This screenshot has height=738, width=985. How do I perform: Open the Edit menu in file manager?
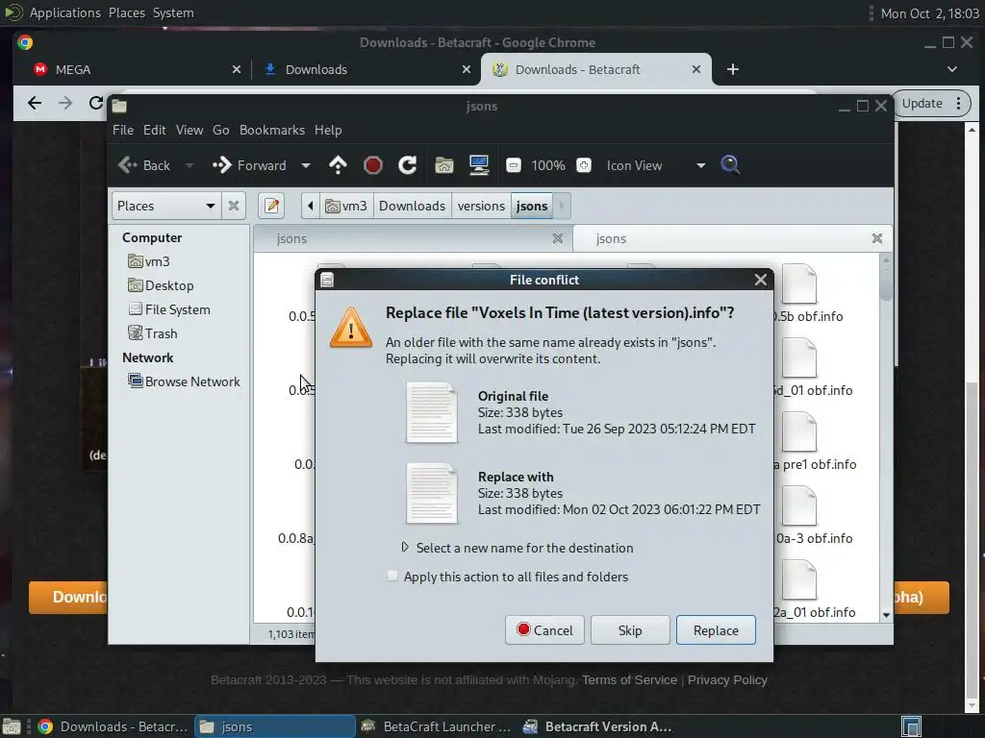pos(155,130)
